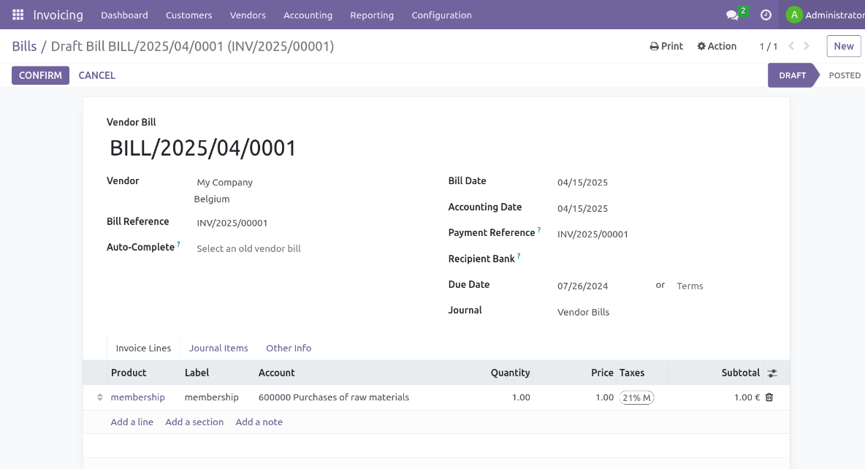Go to the Dashboard menu
This screenshot has width=865, height=469.
pyautogui.click(x=124, y=15)
